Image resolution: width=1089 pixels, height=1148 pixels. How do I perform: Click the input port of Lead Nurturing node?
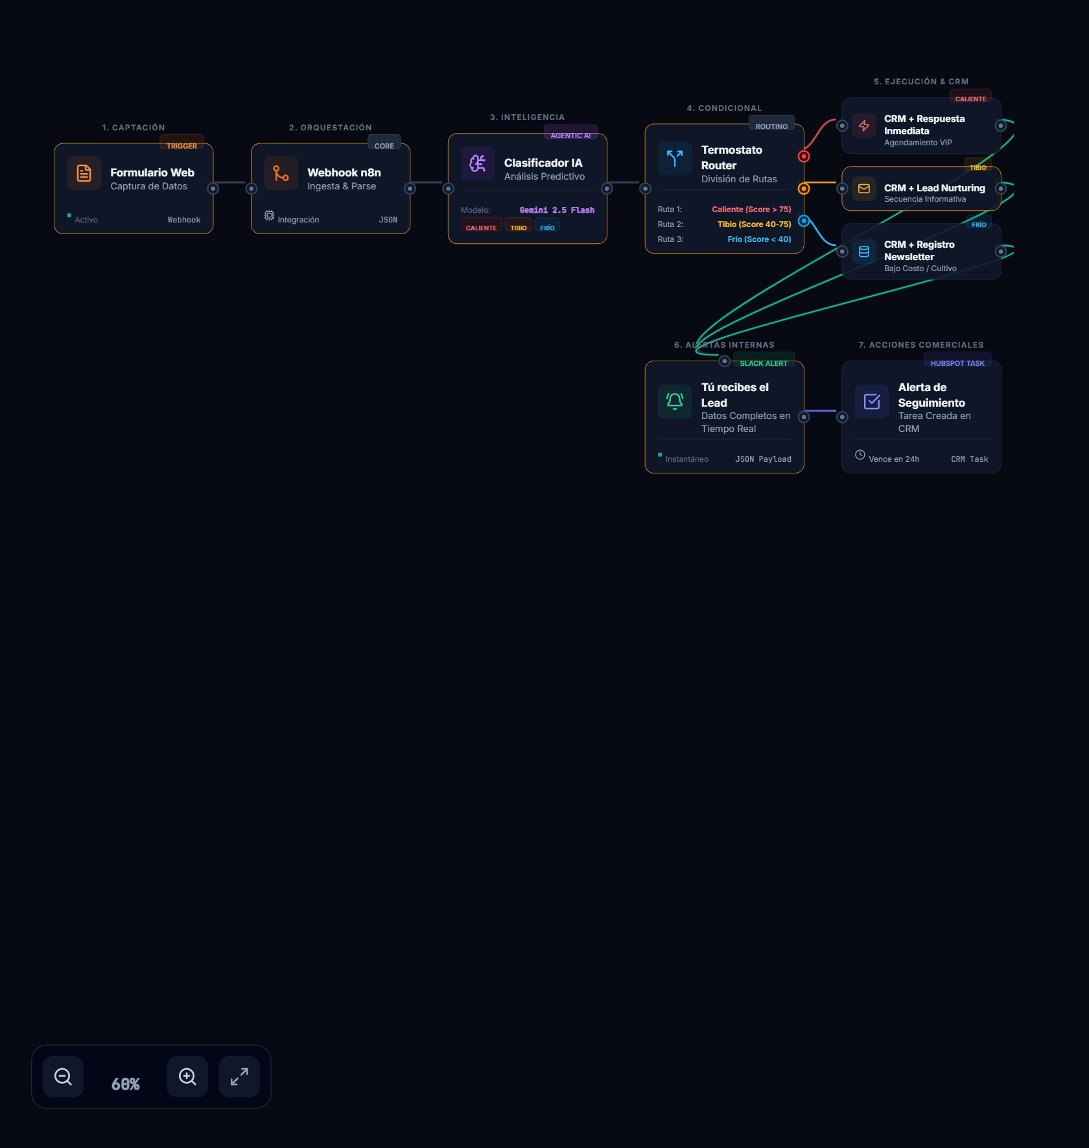[842, 189]
